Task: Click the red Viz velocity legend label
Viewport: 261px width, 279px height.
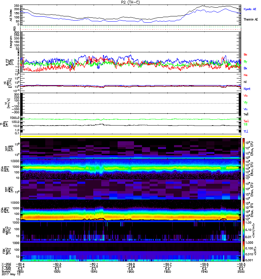Action: point(245,96)
